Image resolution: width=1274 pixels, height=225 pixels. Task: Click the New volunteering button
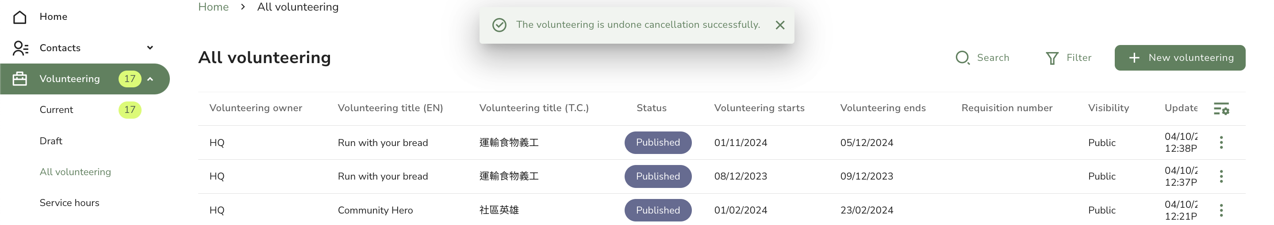(1179, 58)
